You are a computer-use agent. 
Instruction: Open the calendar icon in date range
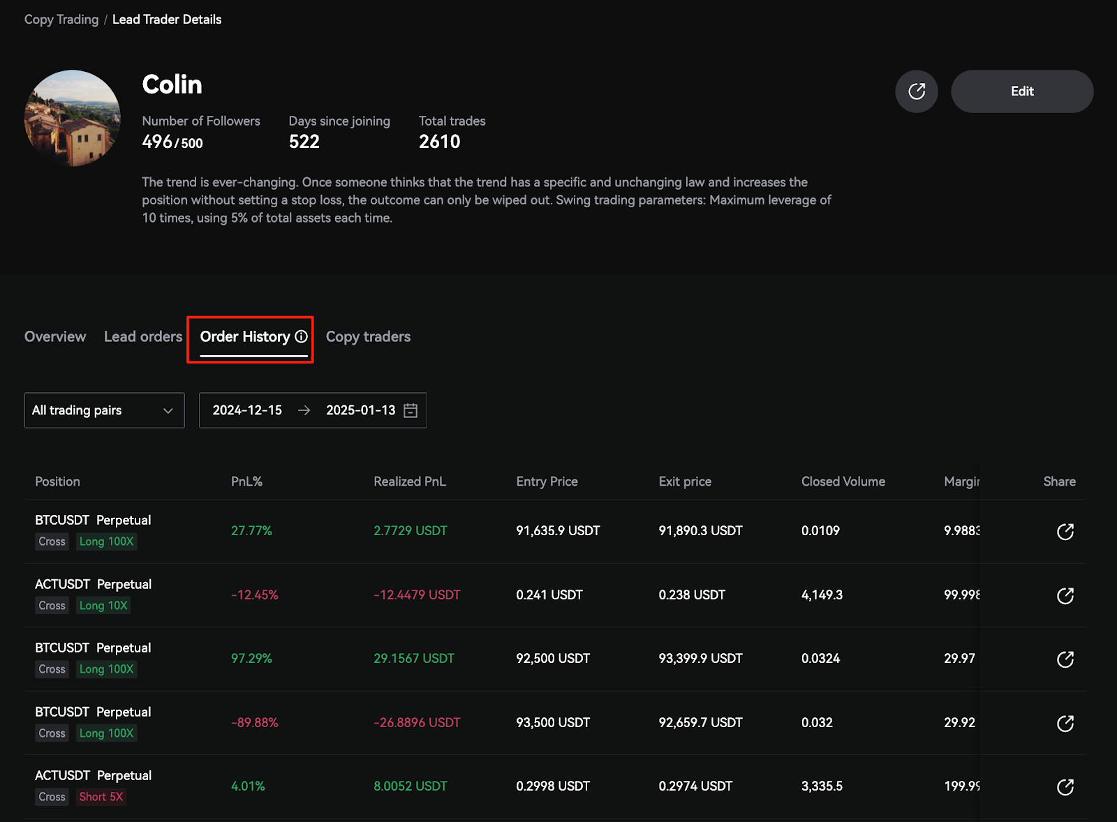coord(410,410)
